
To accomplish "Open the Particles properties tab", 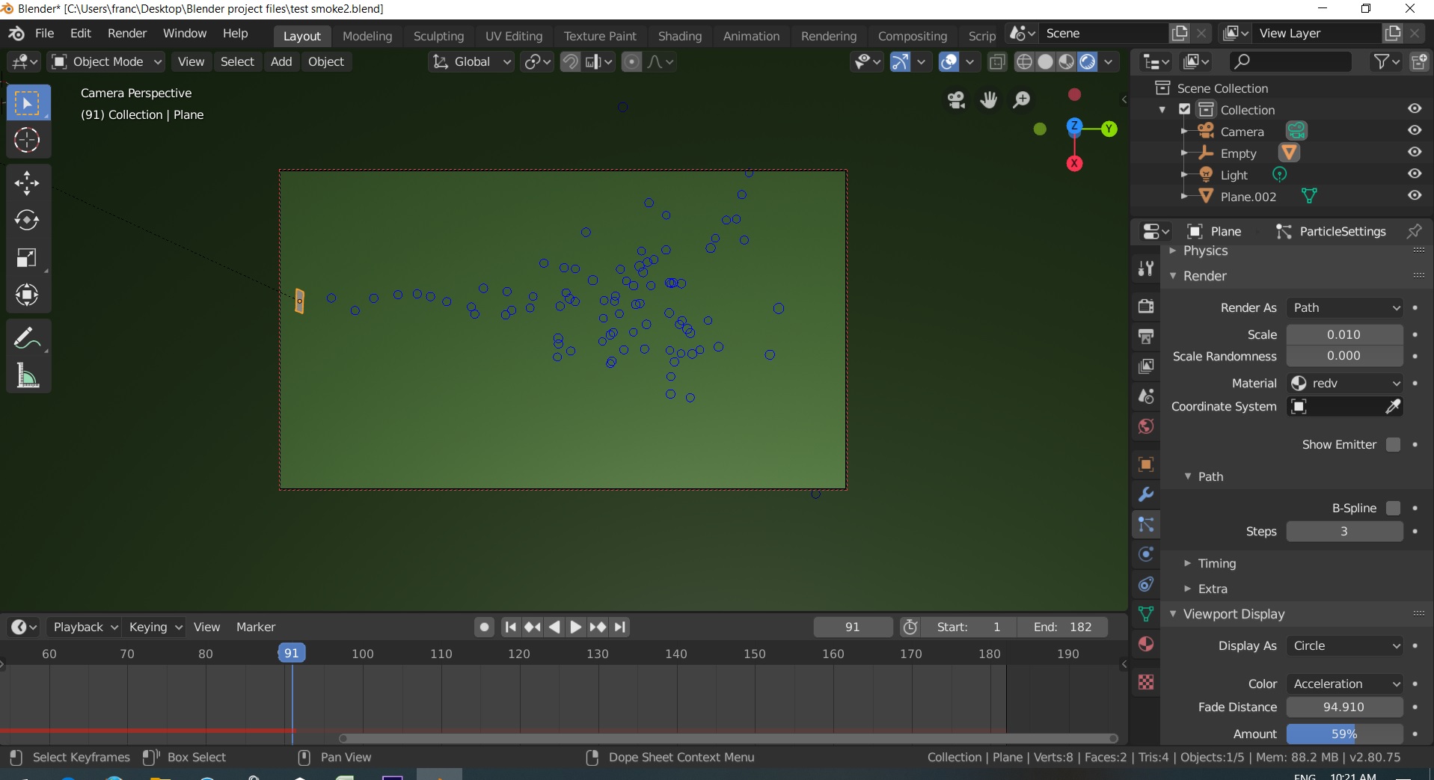I will (x=1146, y=524).
